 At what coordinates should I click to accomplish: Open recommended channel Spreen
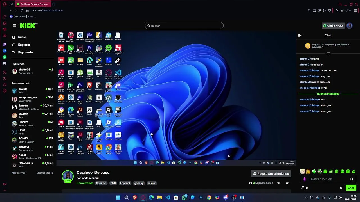(32, 107)
